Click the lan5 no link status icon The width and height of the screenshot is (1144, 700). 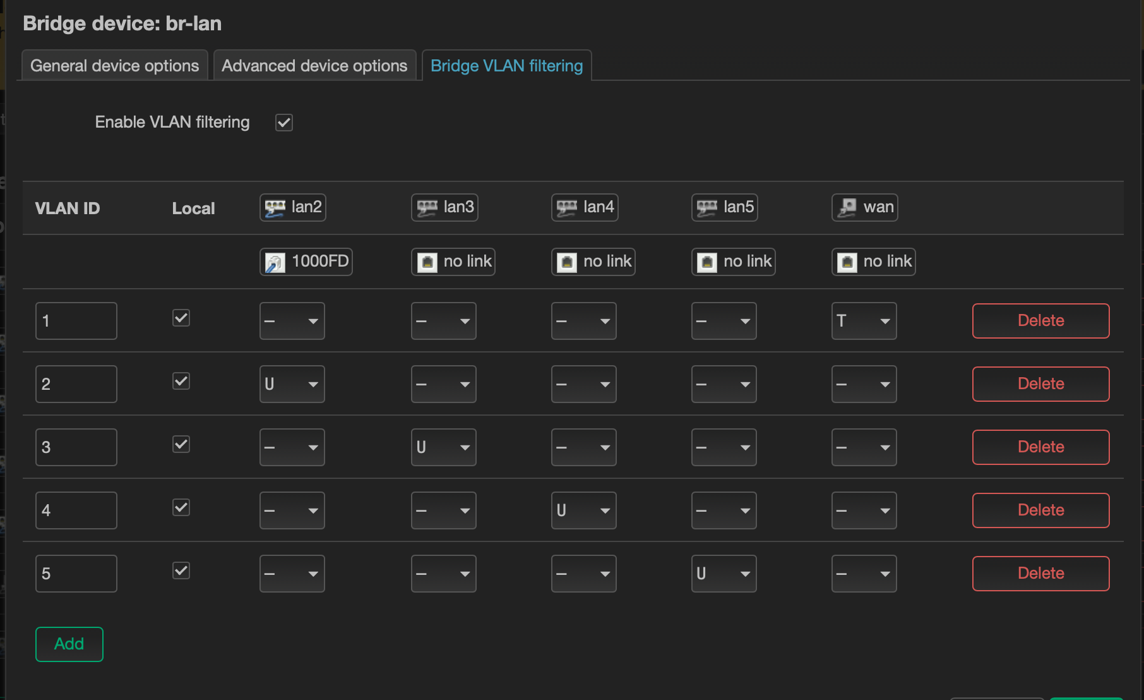click(707, 262)
